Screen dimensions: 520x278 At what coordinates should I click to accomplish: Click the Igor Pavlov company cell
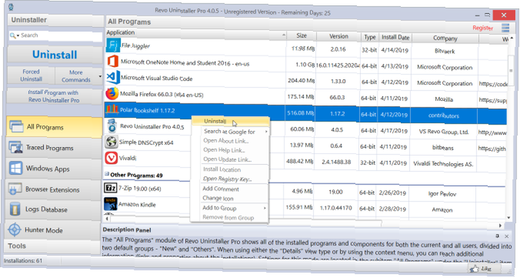[x=442, y=193]
